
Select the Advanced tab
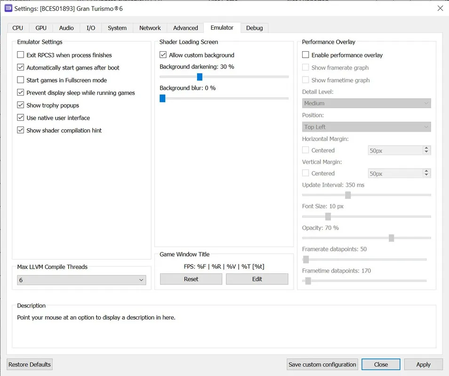185,28
